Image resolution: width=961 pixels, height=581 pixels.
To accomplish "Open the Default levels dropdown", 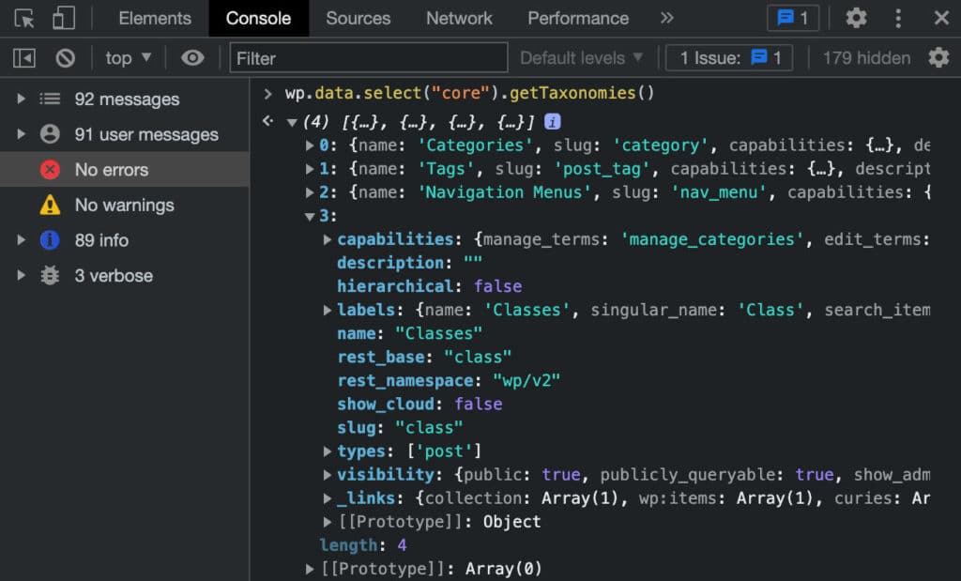I will (582, 57).
